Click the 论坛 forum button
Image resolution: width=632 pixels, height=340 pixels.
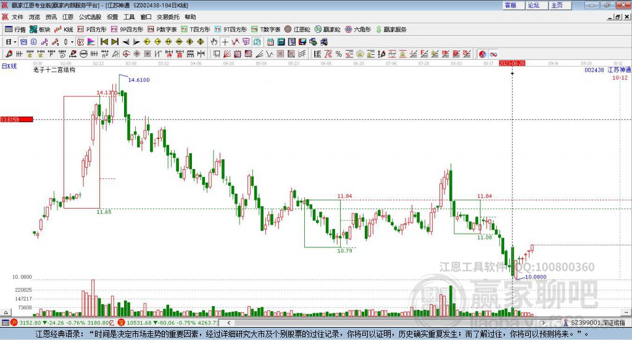click(x=534, y=5)
